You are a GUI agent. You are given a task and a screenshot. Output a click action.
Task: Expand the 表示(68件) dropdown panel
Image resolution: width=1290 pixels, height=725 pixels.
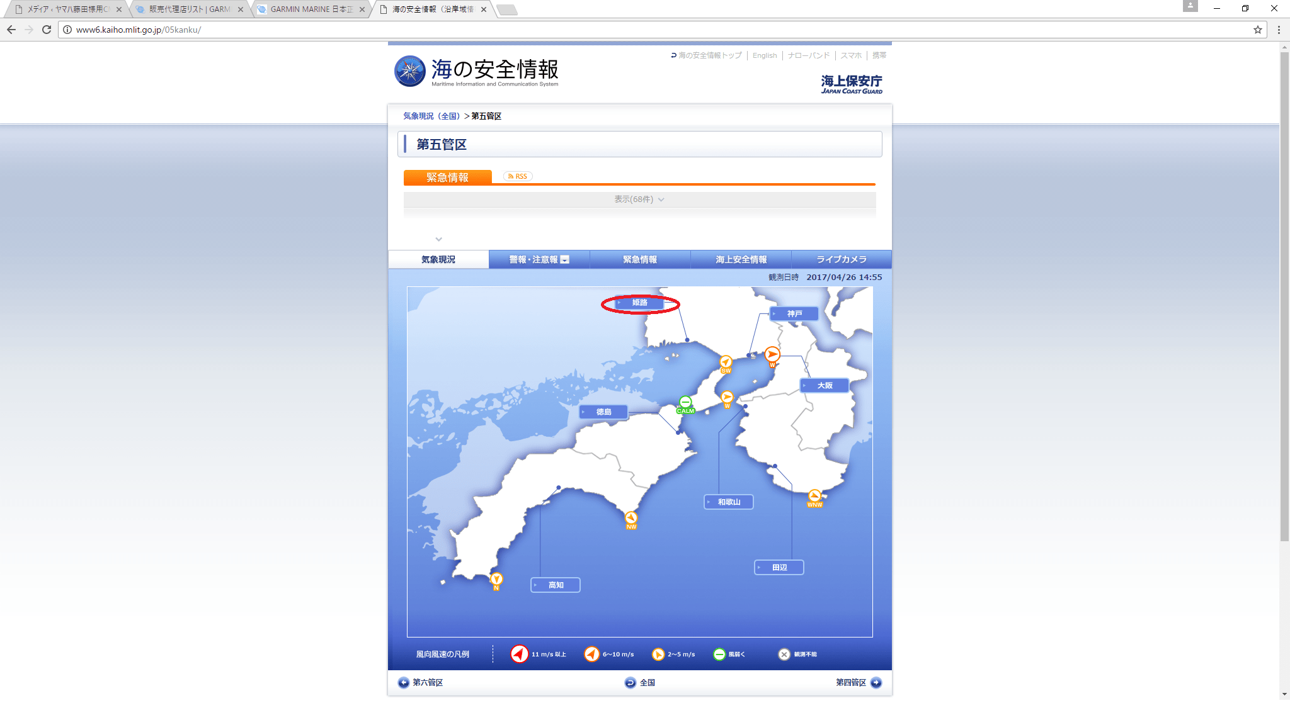(x=640, y=199)
